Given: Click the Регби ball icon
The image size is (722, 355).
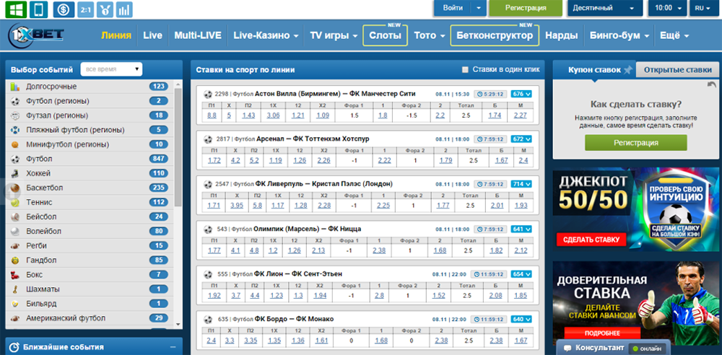Looking at the screenshot, I should click(15, 246).
